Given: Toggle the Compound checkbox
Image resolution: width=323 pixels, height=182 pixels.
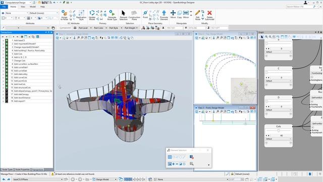Looking at the screenshot, I should (58, 28).
